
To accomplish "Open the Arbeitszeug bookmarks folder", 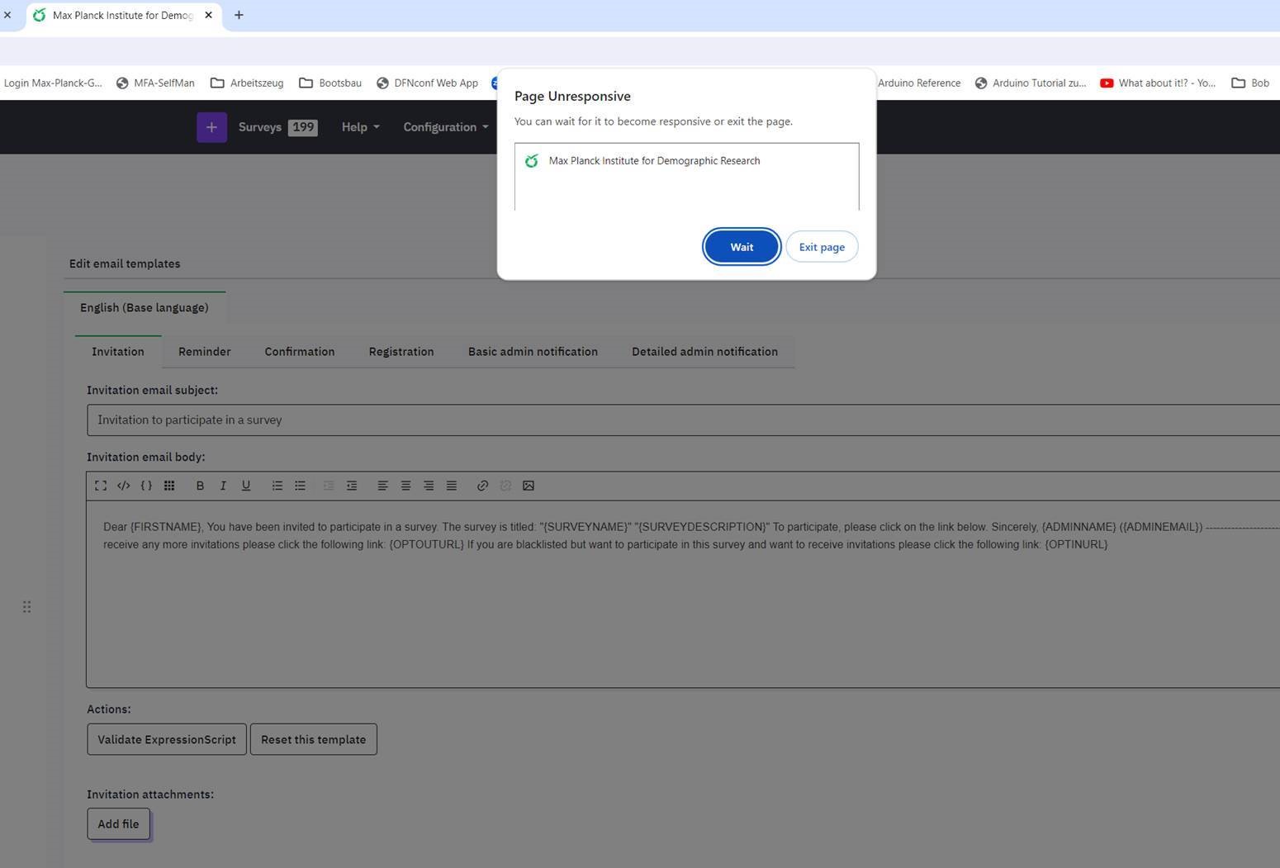I will [x=247, y=83].
